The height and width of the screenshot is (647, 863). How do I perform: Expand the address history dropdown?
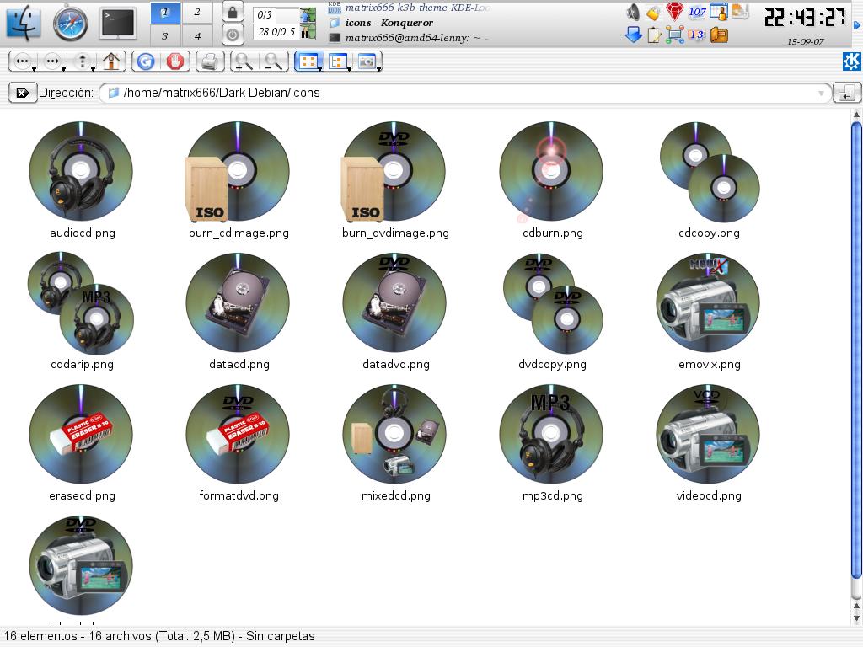(821, 93)
